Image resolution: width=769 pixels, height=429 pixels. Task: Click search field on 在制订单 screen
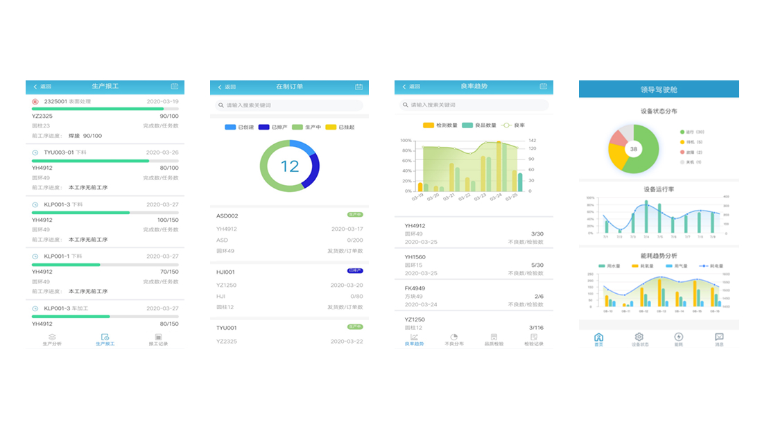tap(289, 105)
